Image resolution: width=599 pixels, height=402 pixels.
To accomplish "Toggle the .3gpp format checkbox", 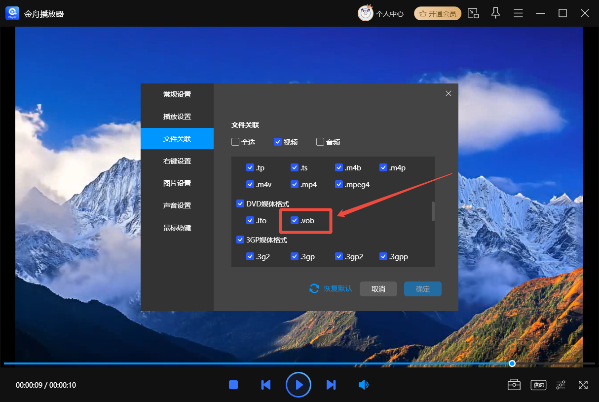I will click(383, 257).
